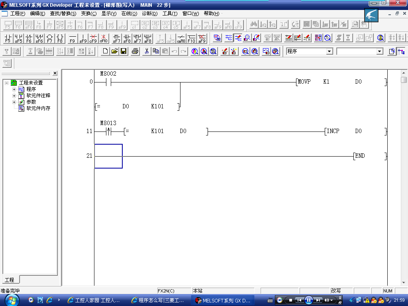Insert normally open contact F5
This screenshot has width=408, height=306.
(x=8, y=38)
